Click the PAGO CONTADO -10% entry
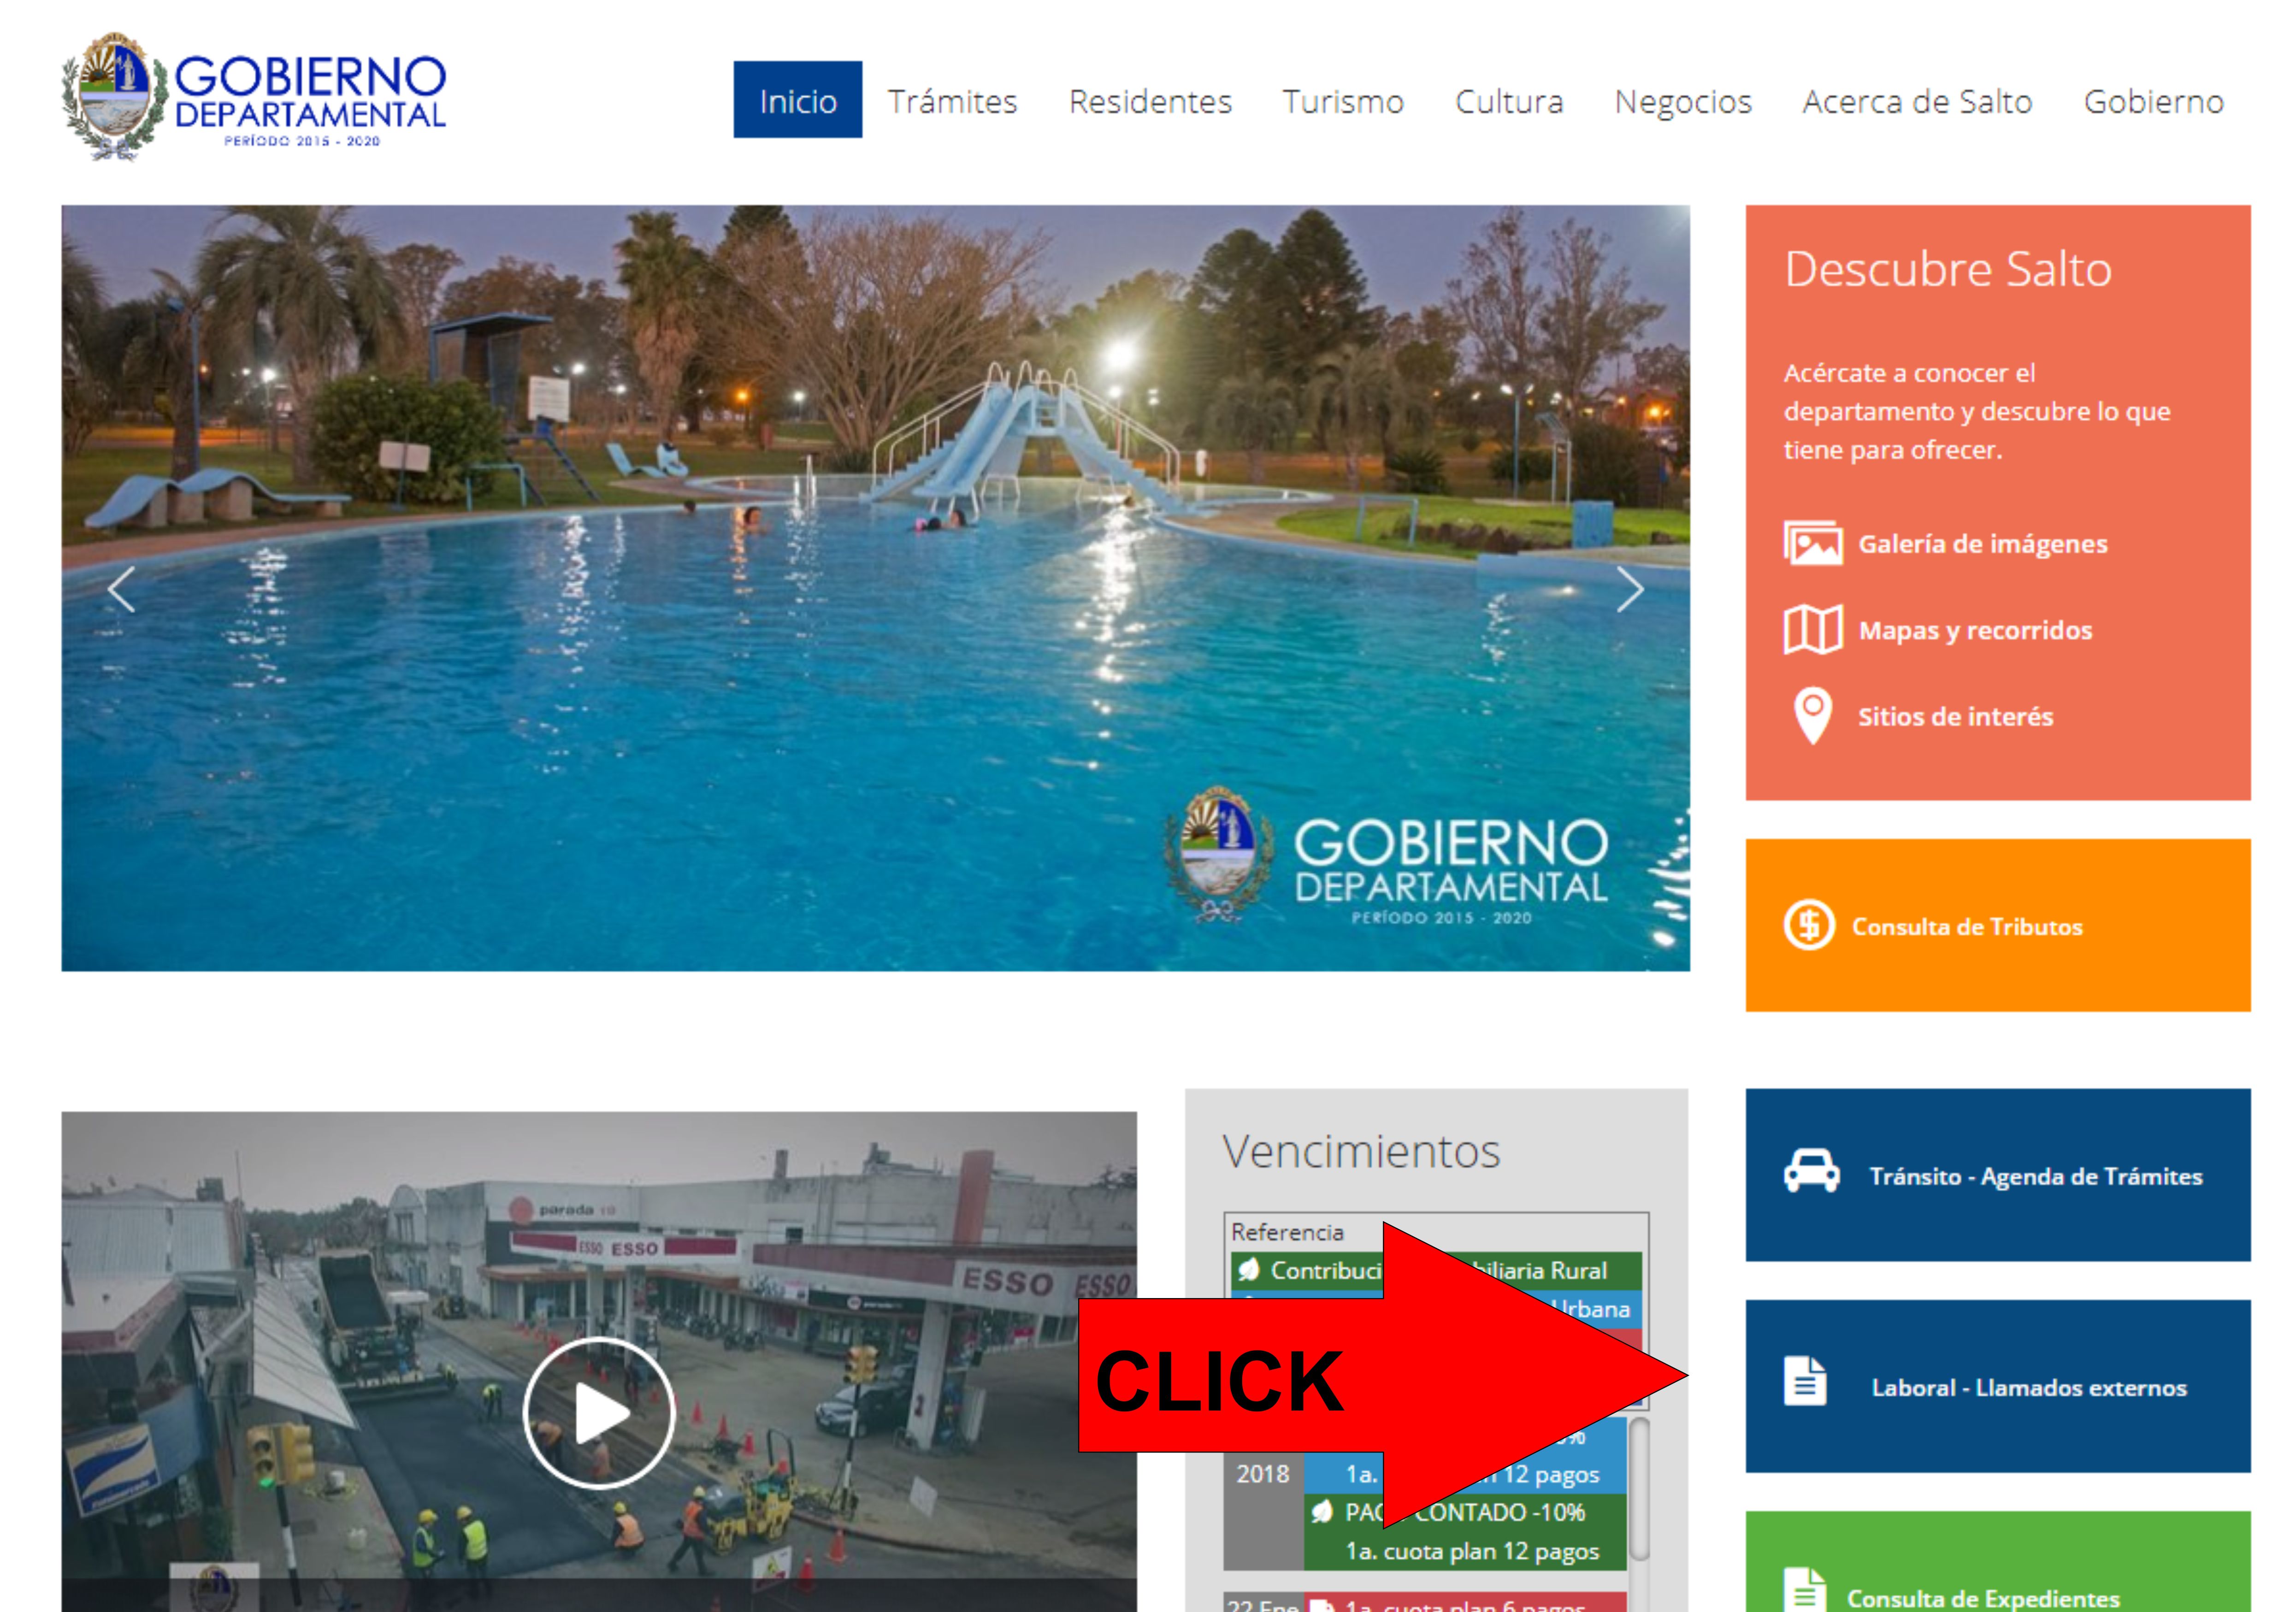 (x=1464, y=1512)
